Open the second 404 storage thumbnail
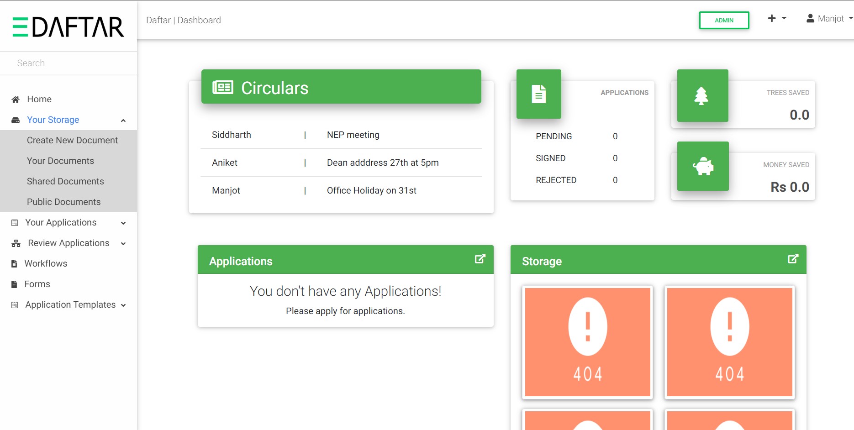Viewport: 854px width, 430px height. tap(730, 342)
